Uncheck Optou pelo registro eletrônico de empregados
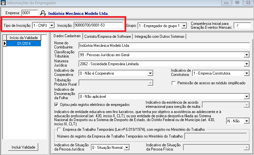The height and width of the screenshot is (155, 254). [x=57, y=105]
